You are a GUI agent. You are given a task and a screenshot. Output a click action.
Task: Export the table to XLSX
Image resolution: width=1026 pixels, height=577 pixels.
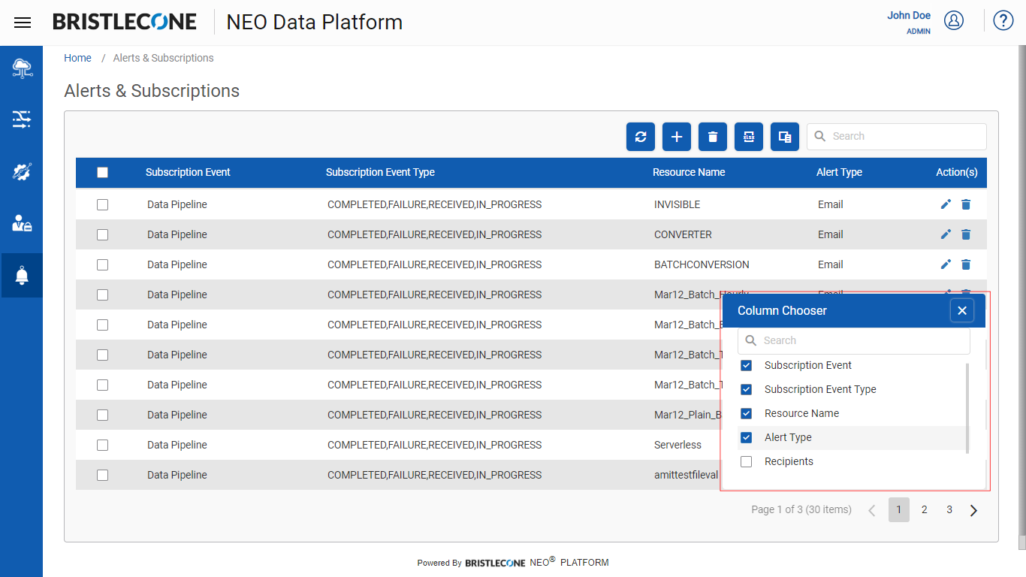pyautogui.click(x=749, y=137)
